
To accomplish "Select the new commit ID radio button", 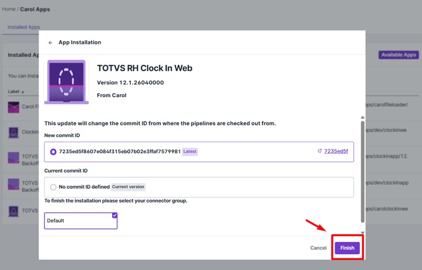I will [x=53, y=151].
